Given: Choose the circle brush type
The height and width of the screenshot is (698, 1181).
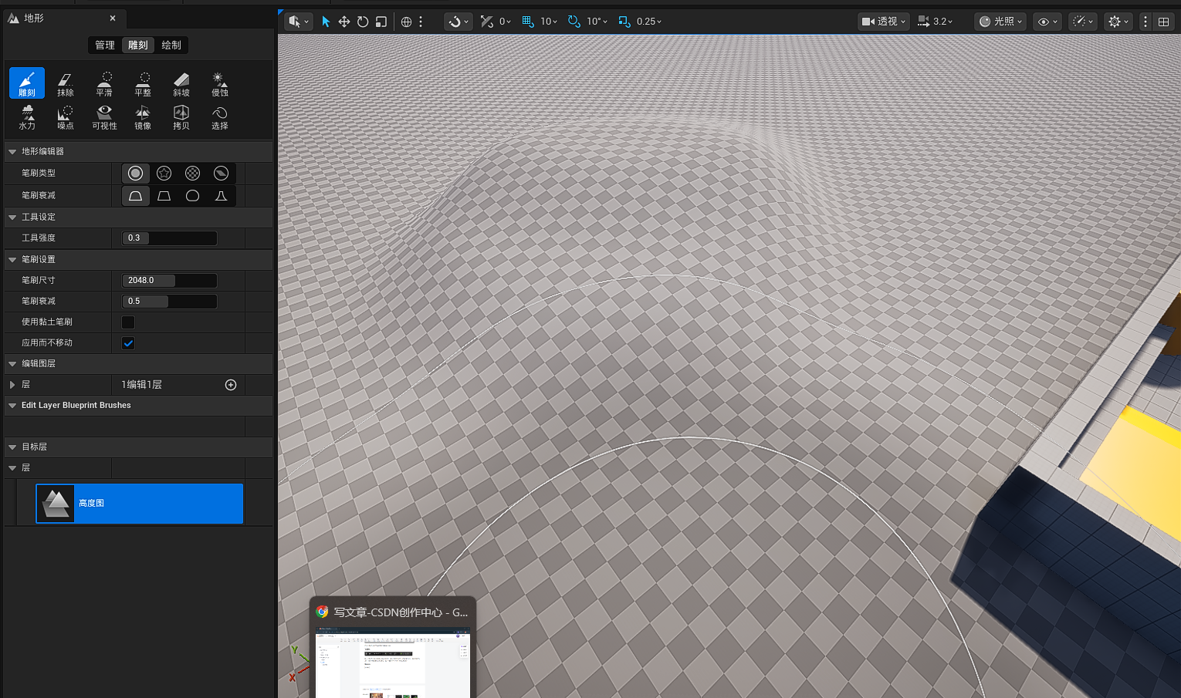Looking at the screenshot, I should tap(136, 174).
